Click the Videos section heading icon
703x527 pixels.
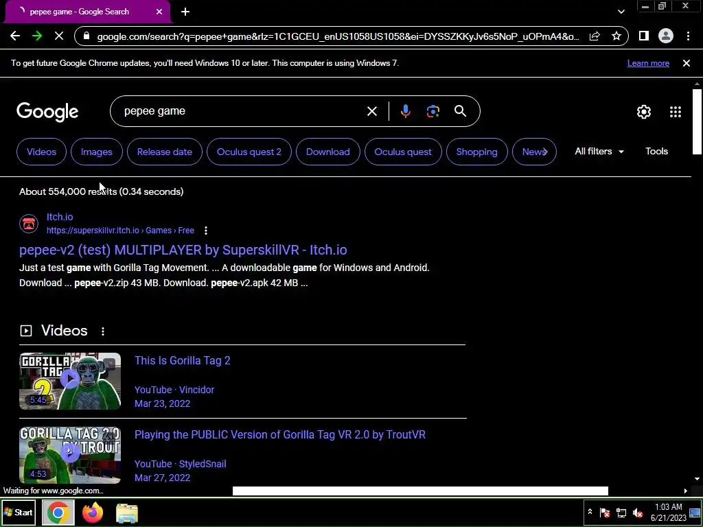pyautogui.click(x=26, y=331)
